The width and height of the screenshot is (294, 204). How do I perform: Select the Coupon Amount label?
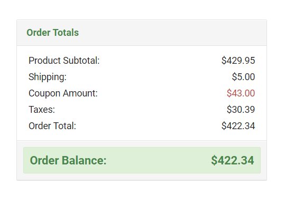63,93
